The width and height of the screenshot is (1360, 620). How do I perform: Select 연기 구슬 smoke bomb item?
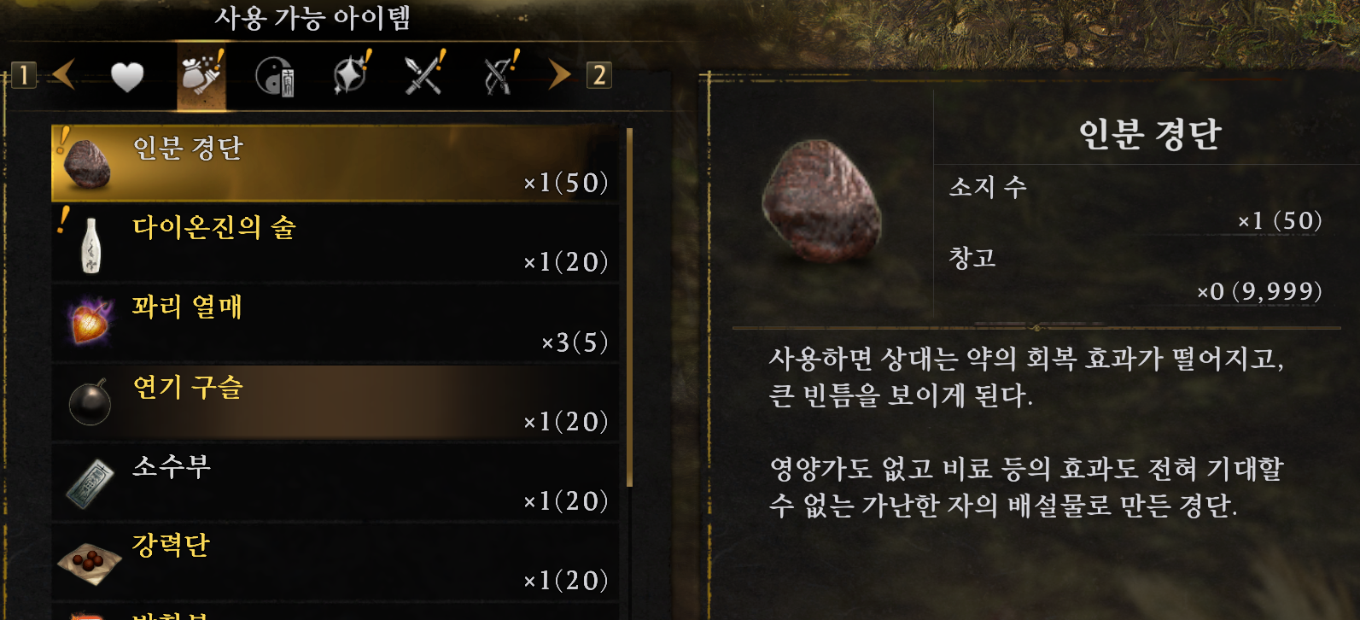point(336,402)
